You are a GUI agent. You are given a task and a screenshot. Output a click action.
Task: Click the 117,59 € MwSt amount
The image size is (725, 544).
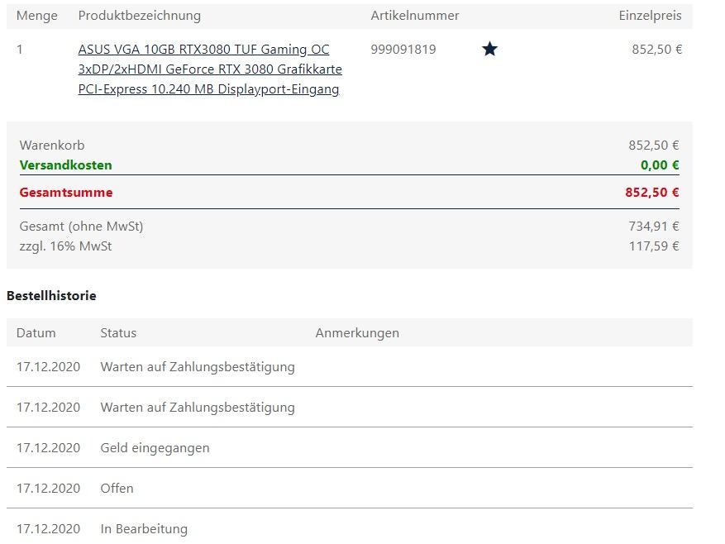click(x=653, y=246)
